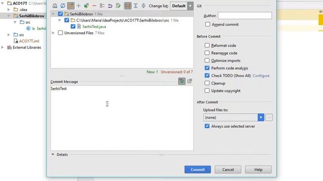Viewport: 323px width, 181px height.
Task: Expand the Unversioned Files node
Action: pyautogui.click(x=53, y=33)
